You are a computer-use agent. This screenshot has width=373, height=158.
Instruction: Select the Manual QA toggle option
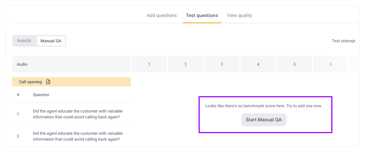[x=51, y=41]
